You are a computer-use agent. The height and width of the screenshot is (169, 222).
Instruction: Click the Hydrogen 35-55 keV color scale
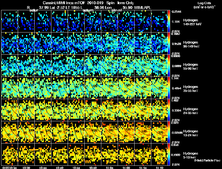[169, 88]
